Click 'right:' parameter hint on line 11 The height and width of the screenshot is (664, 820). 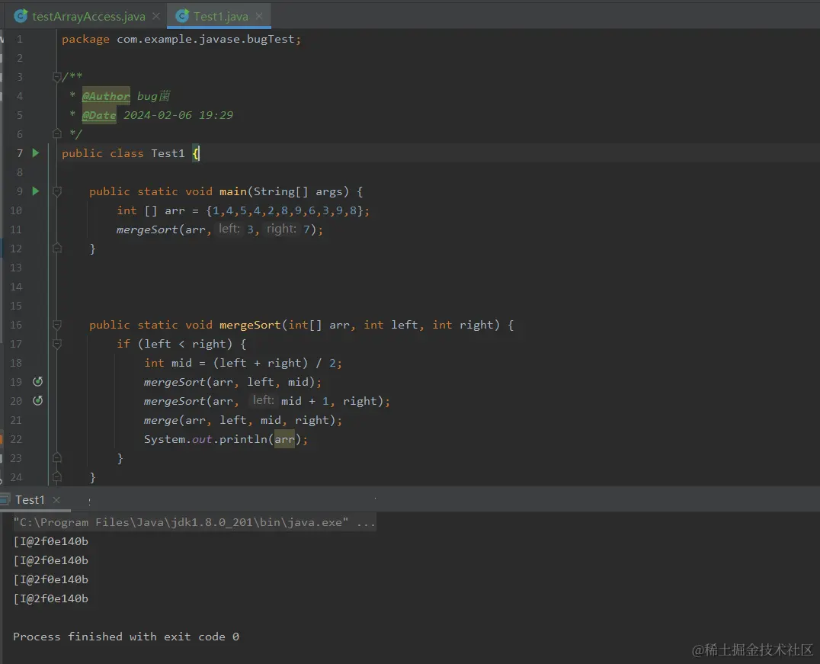pyautogui.click(x=281, y=229)
